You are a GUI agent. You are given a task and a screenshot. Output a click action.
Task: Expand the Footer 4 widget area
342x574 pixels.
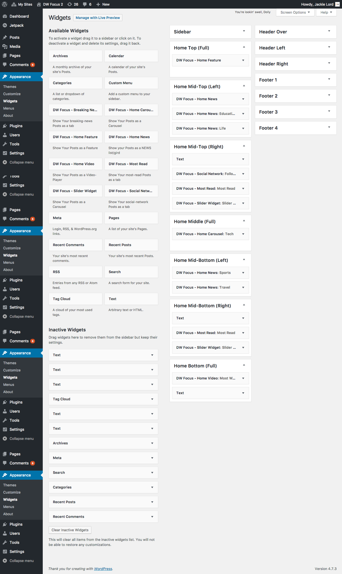point(329,127)
